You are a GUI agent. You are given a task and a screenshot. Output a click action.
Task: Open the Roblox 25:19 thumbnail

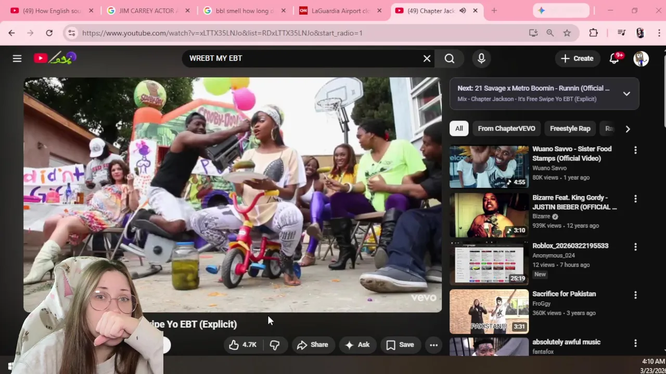point(489,263)
